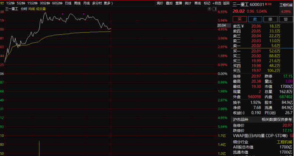Click the 沪市品种 section header
The image size is (294, 156).
(241, 120)
